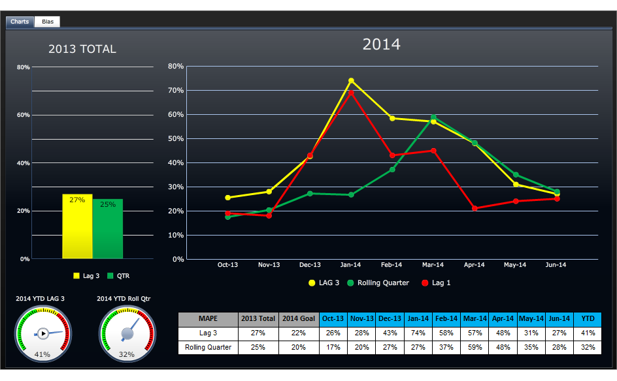617x381 pixels.
Task: Click the green QTR legend swatch
Action: [110, 275]
